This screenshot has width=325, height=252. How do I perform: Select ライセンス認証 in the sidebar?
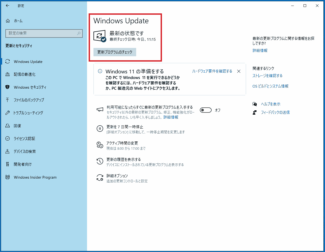coord(44,138)
